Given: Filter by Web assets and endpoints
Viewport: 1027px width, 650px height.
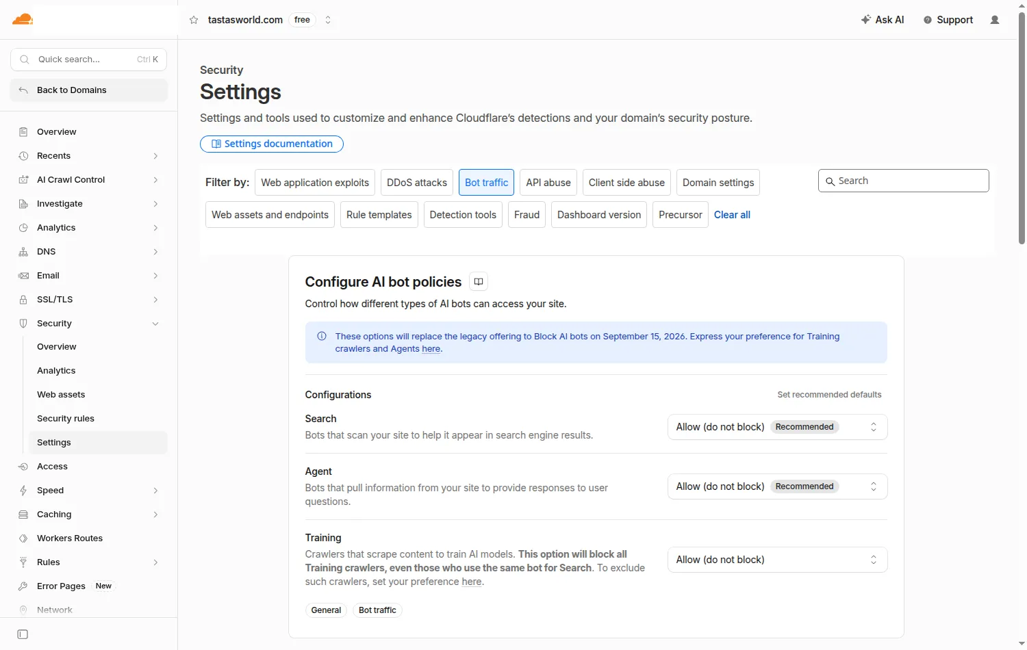Looking at the screenshot, I should [x=270, y=215].
